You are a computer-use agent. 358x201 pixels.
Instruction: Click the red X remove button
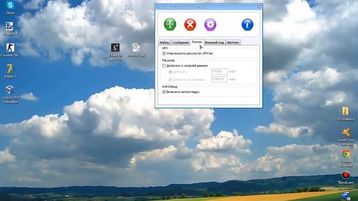tap(190, 25)
